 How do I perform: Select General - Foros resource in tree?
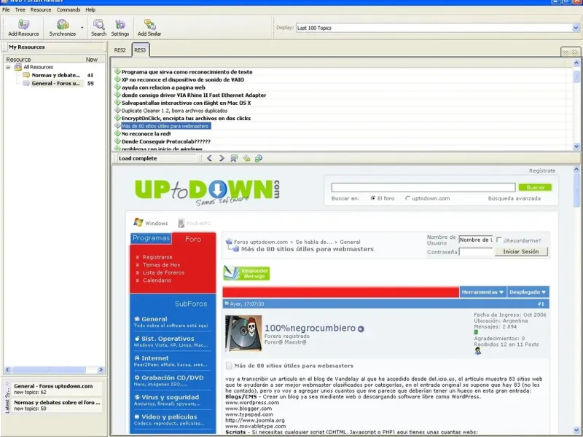(x=56, y=83)
